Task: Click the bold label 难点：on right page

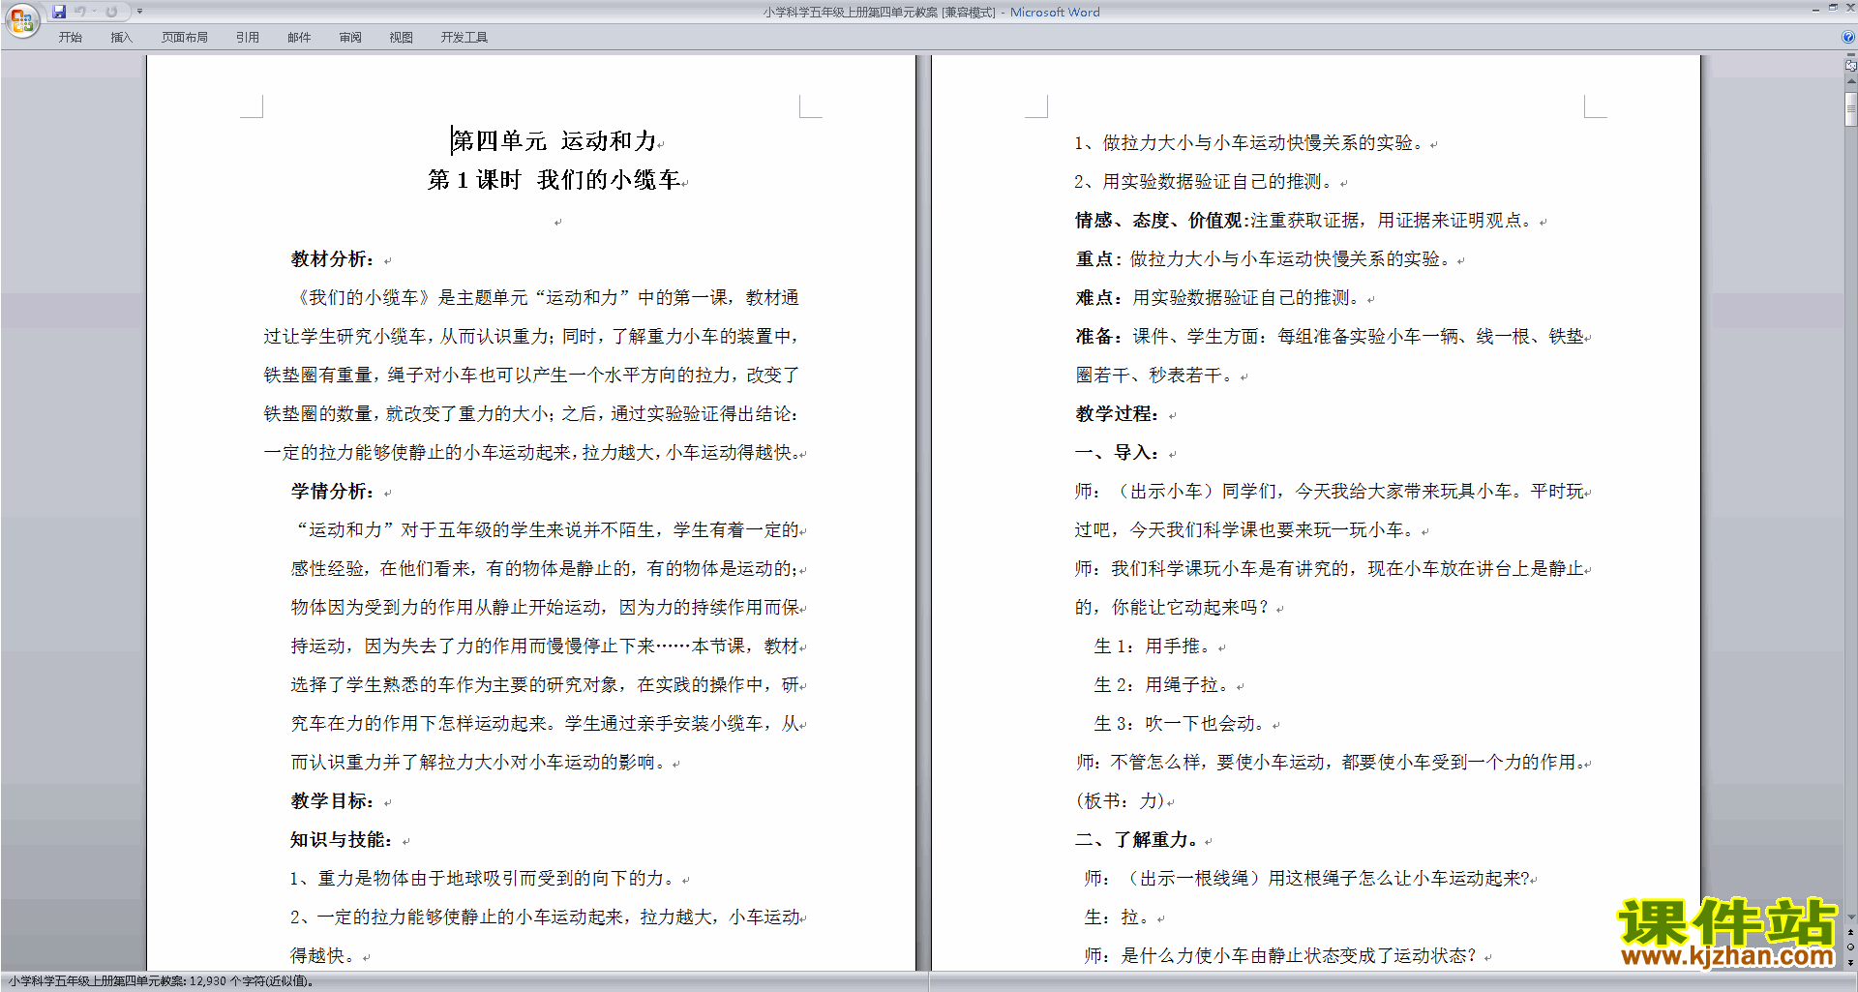Action: 1099,298
